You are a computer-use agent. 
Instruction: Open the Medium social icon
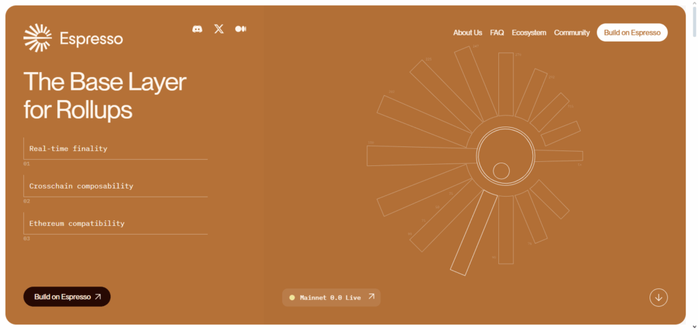tap(240, 29)
